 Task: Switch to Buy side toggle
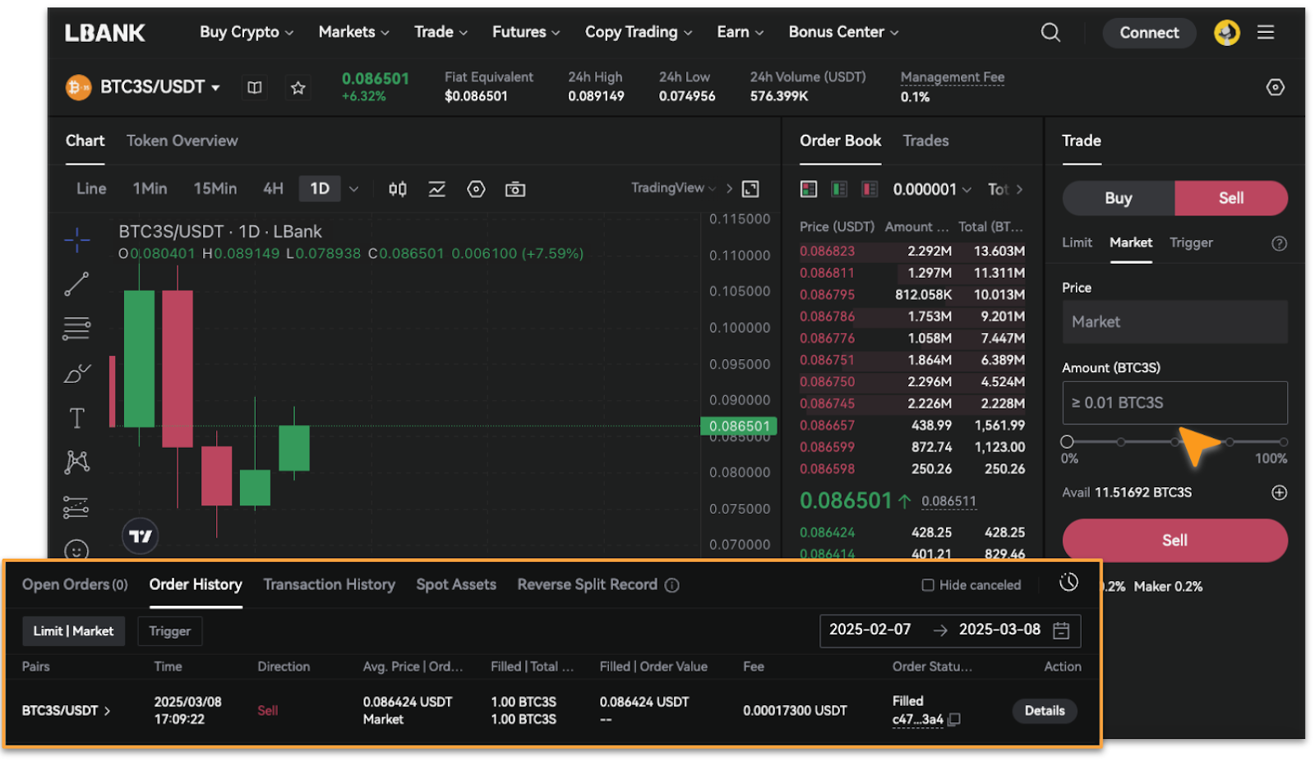point(1119,198)
